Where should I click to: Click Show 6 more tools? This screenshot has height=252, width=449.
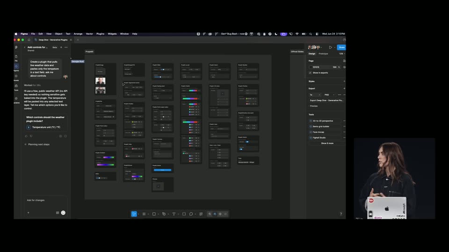pos(327,143)
